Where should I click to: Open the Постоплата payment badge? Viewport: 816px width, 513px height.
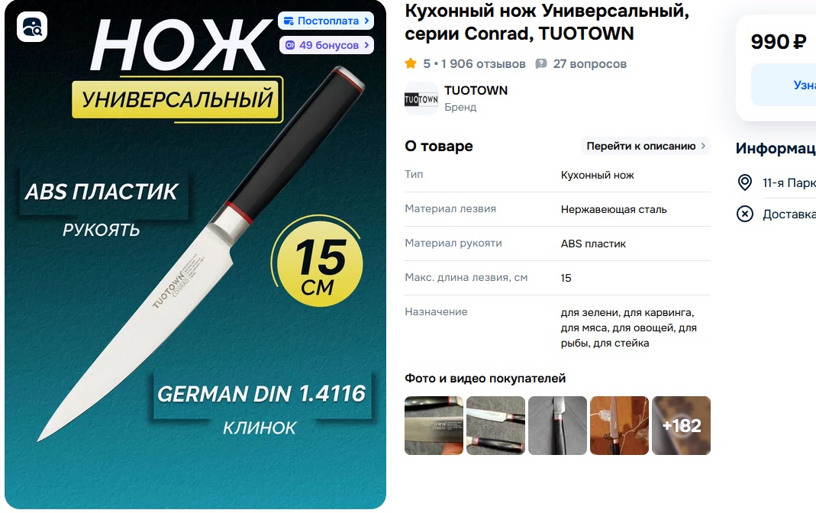point(326,21)
